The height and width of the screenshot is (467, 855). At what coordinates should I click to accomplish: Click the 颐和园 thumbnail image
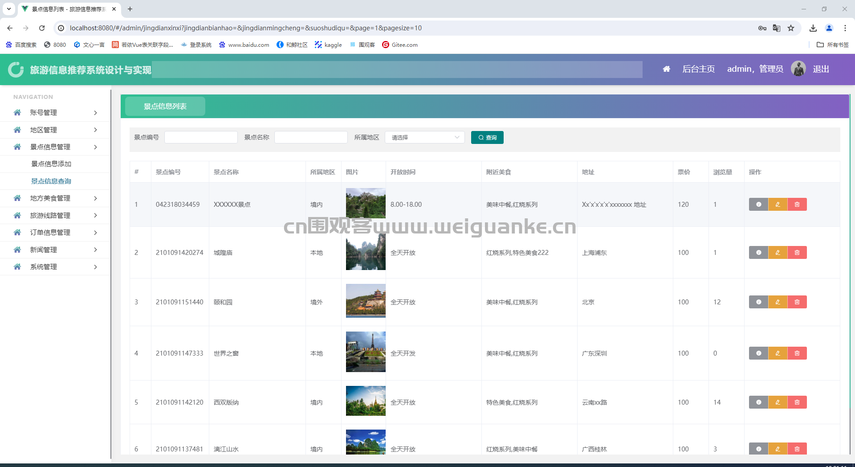tap(366, 301)
